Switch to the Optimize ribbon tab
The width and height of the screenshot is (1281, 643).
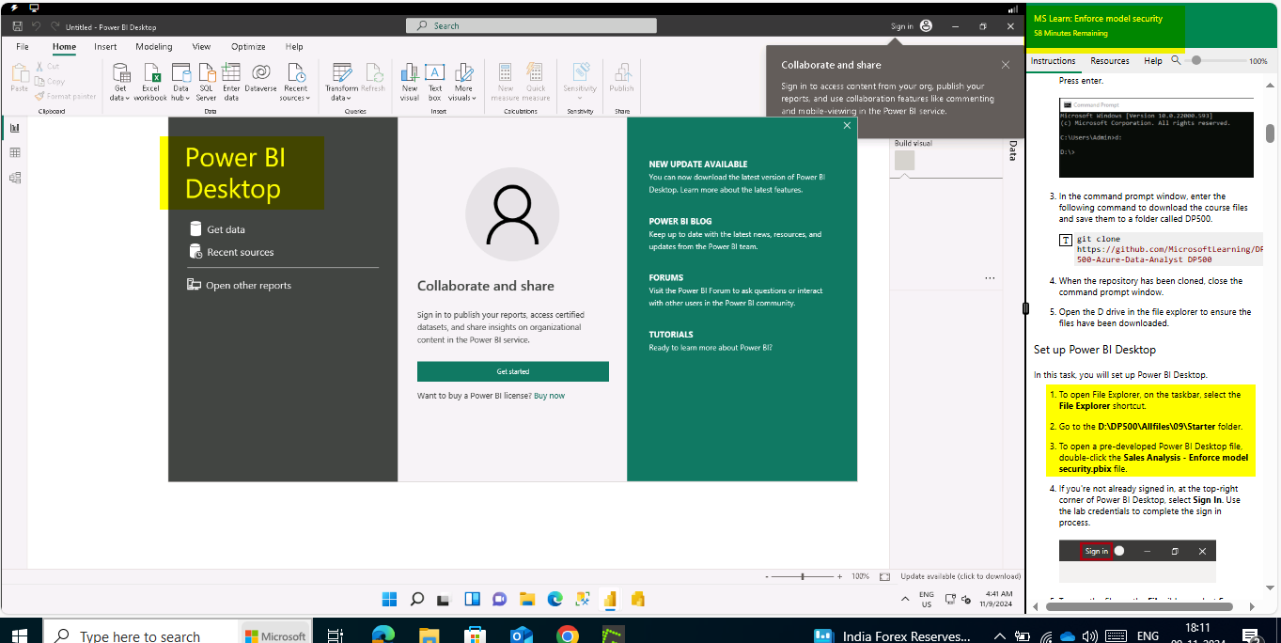248,46
